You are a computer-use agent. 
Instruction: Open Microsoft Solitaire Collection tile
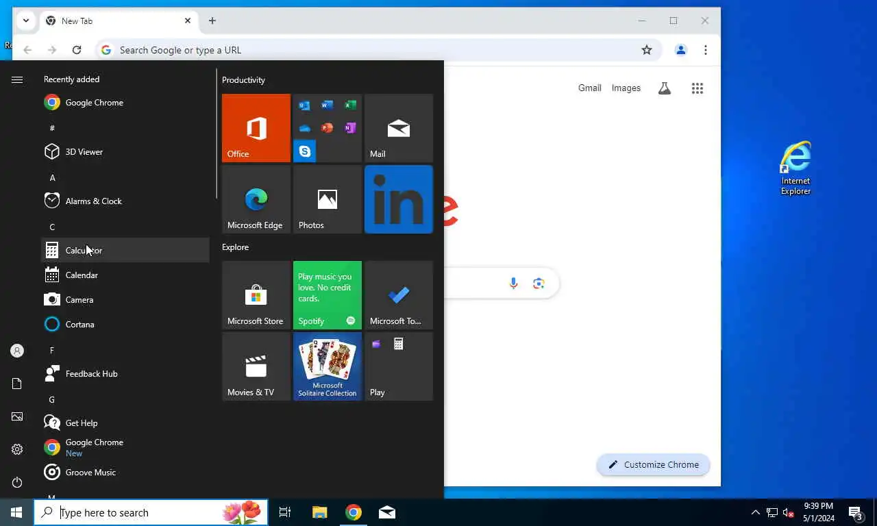(x=328, y=366)
